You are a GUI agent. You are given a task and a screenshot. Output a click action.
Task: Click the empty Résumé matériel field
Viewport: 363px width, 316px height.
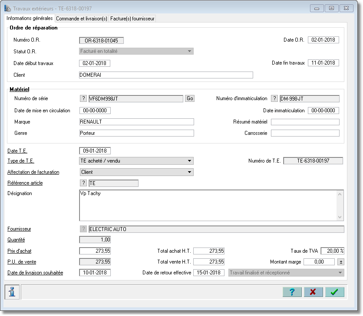[305, 122]
